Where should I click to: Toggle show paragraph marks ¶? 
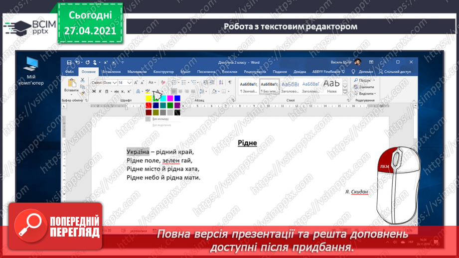230,83
